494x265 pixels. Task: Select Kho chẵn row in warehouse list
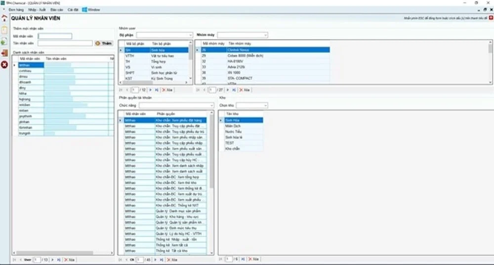(x=241, y=149)
